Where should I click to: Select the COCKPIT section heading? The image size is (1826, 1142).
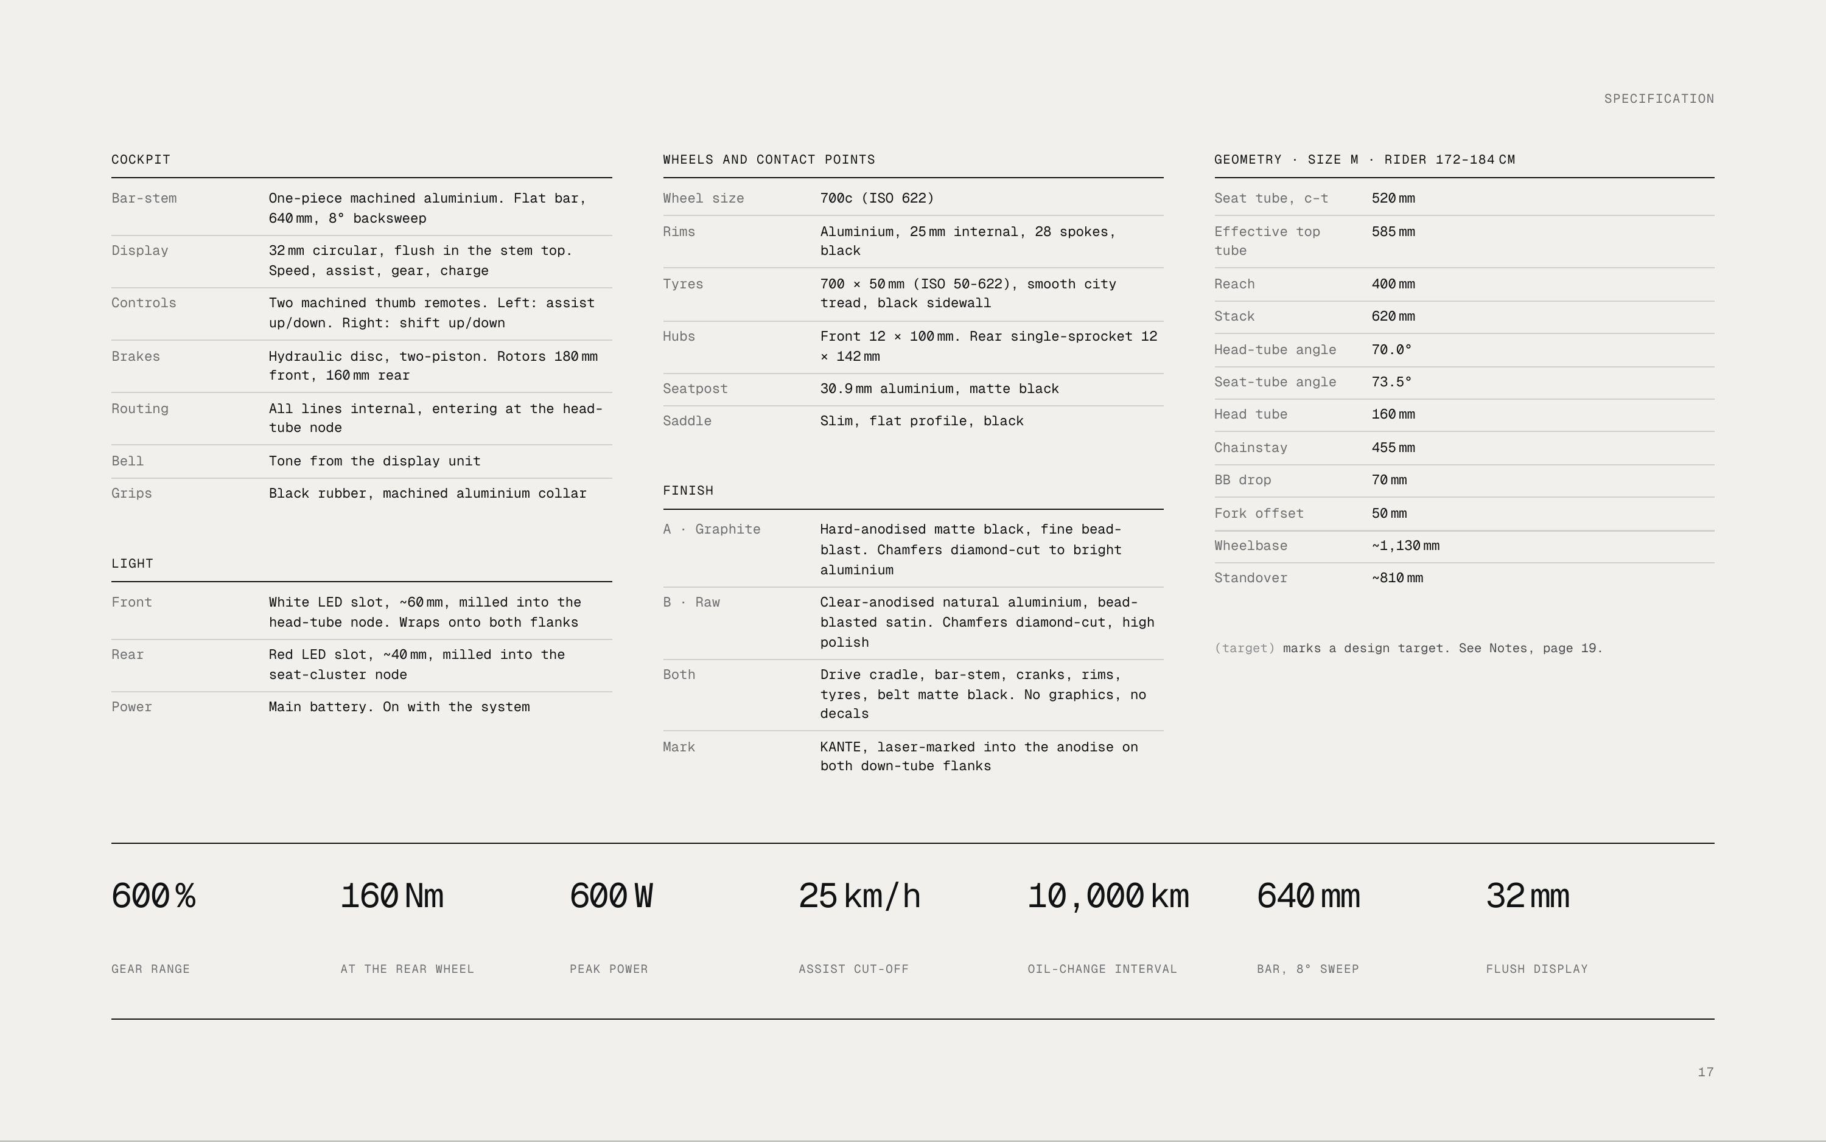141,159
